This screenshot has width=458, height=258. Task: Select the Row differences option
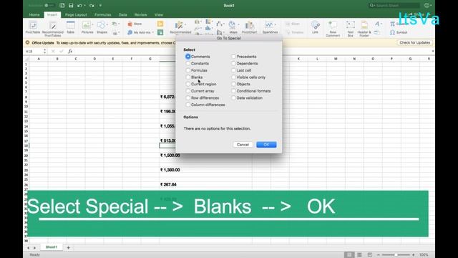tap(187, 97)
